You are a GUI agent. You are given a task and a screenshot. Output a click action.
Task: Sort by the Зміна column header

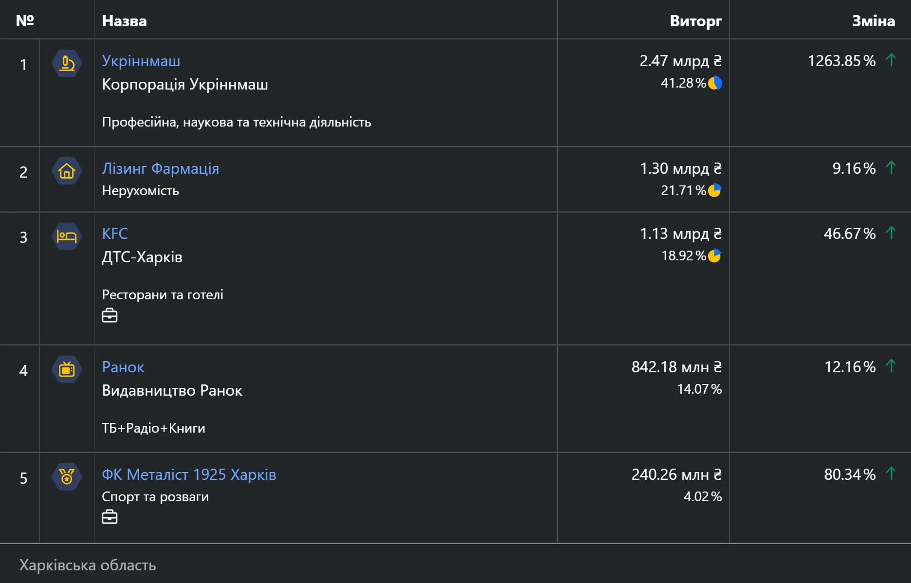[x=873, y=21]
